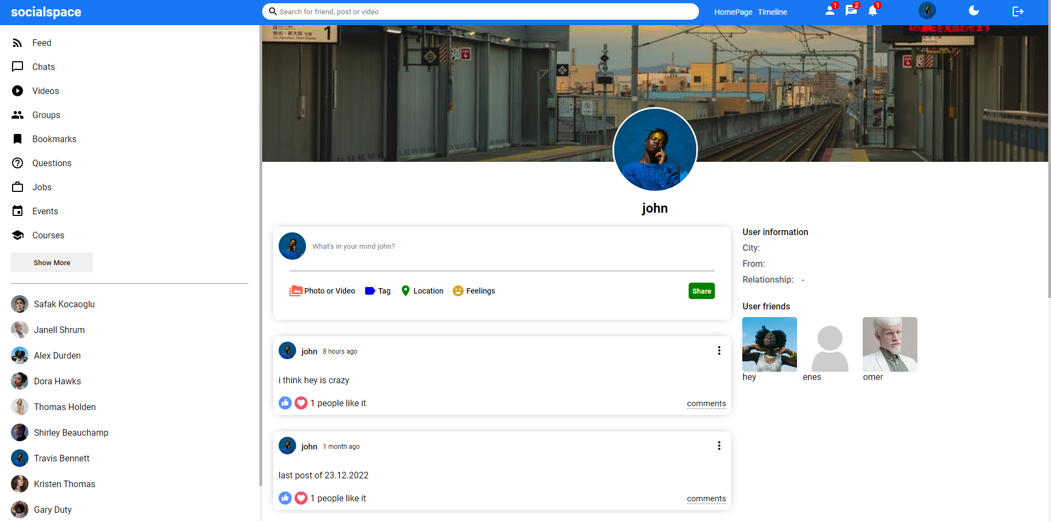Go to HomePage link

click(733, 12)
